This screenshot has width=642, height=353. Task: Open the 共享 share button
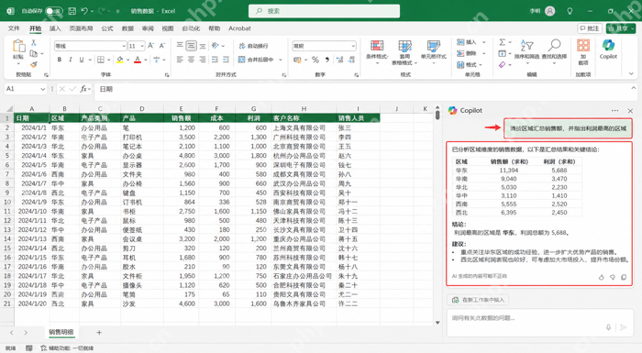click(621, 28)
